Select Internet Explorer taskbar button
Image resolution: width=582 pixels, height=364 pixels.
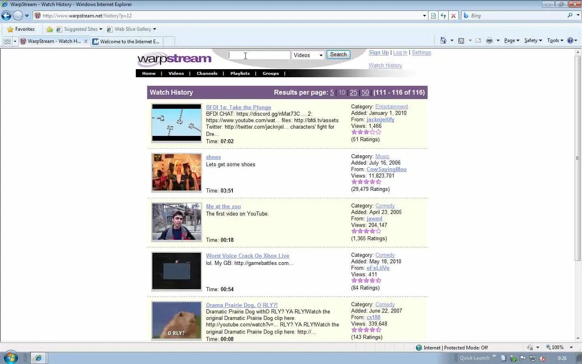(38, 358)
